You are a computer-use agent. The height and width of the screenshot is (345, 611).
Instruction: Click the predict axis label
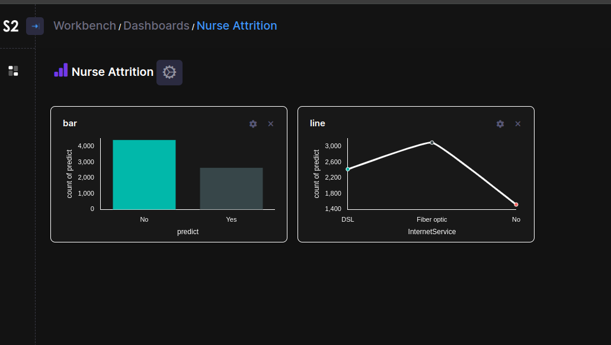coord(188,232)
